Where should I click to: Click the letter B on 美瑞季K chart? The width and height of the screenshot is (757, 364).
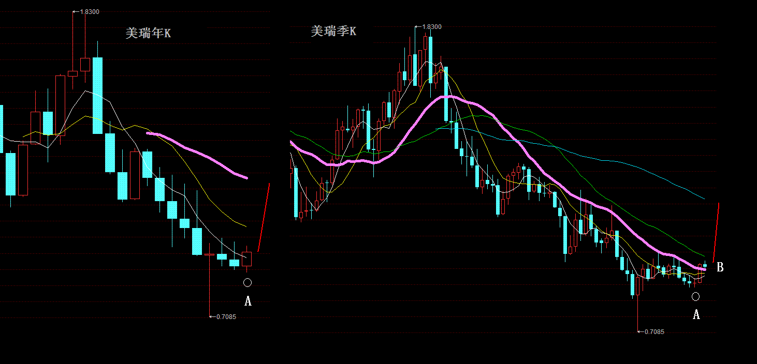pos(720,267)
